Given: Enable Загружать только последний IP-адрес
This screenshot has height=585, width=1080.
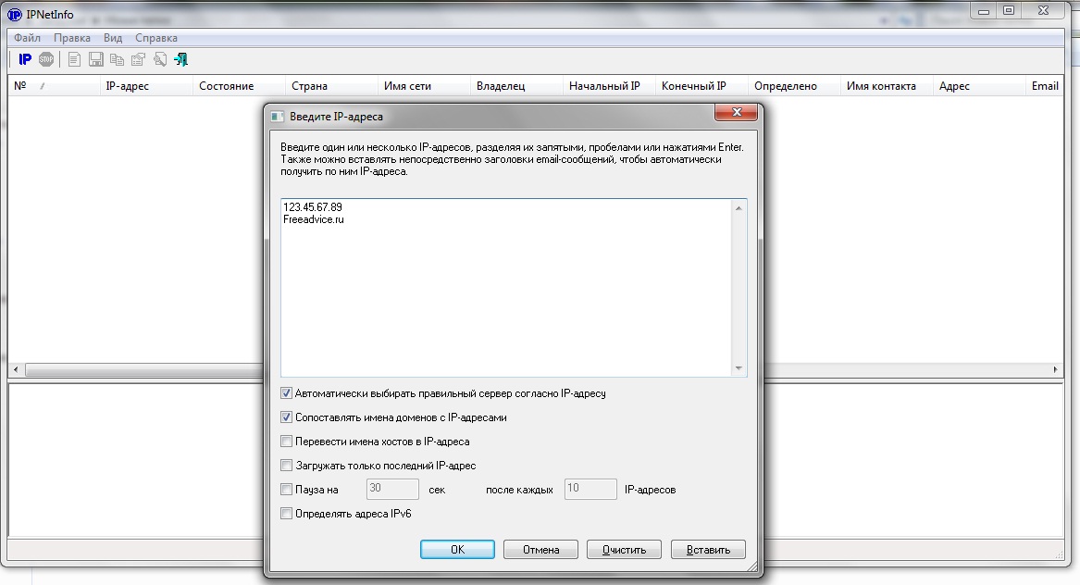Looking at the screenshot, I should click(287, 466).
